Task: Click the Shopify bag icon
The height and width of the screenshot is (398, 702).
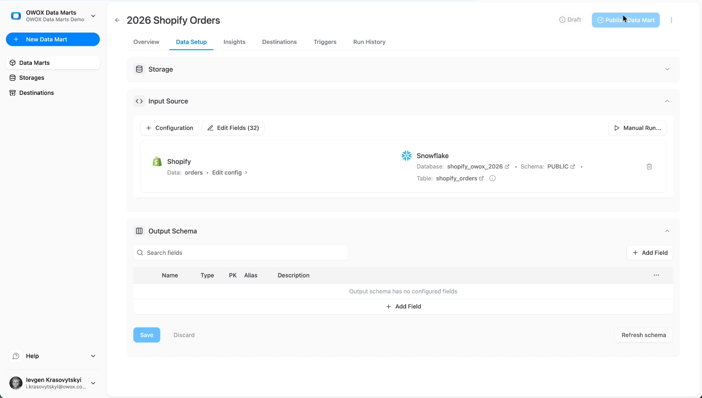Action: (157, 162)
